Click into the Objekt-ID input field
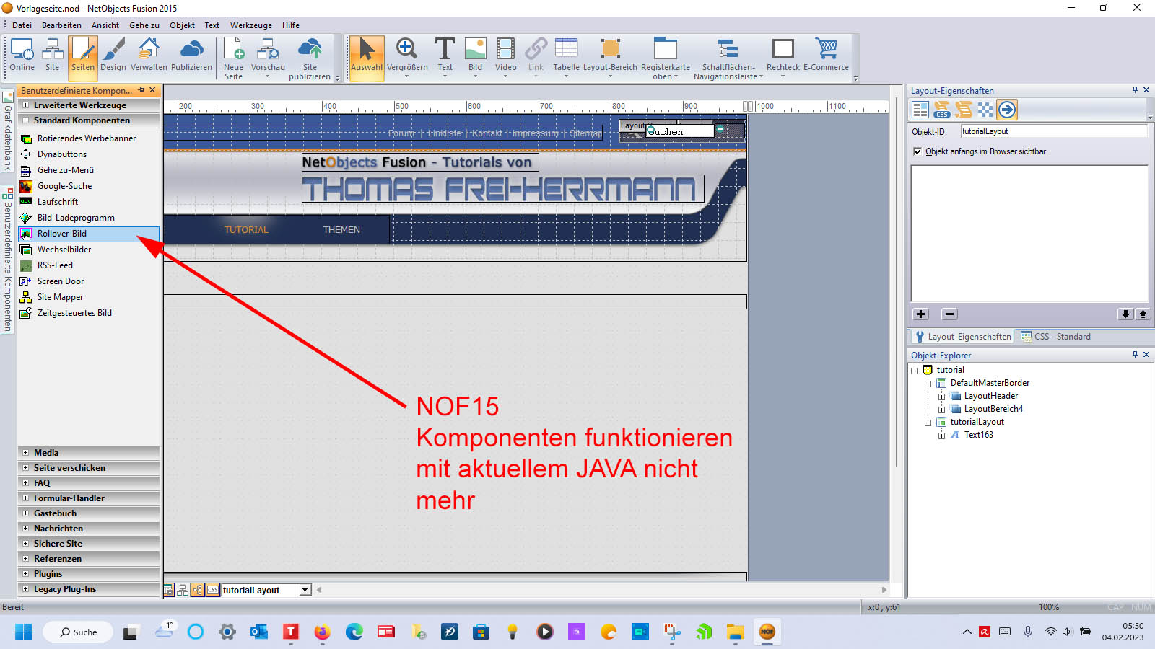This screenshot has height=649, width=1155. click(x=1054, y=131)
